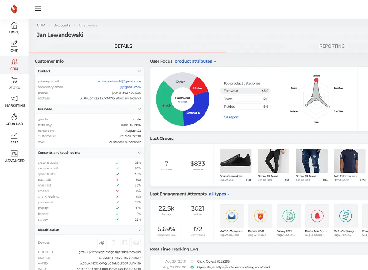The height and width of the screenshot is (270, 368).
Task: Select CRM in the sidebar
Action: coord(14,65)
